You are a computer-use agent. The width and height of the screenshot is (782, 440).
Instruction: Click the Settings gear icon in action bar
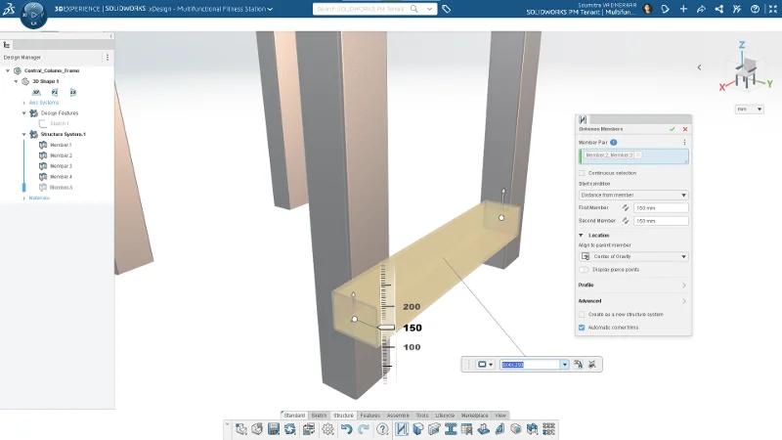(327, 429)
